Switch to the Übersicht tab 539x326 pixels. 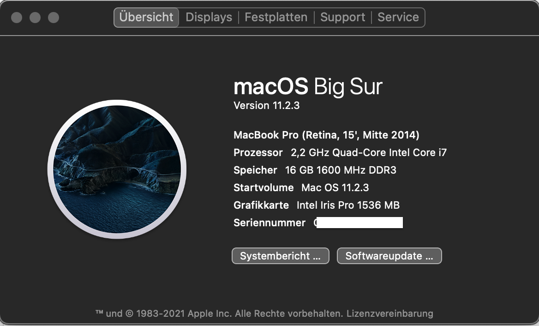pos(146,18)
